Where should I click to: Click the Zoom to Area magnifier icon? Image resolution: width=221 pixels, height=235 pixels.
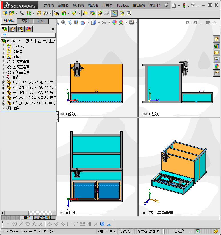[x=63, y=23]
